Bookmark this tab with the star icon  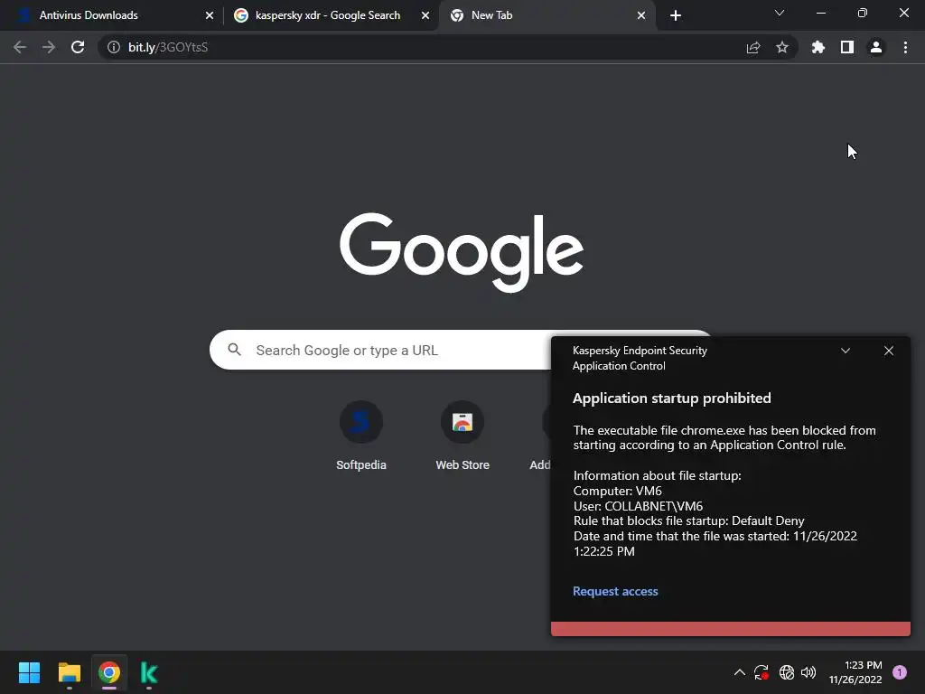tap(782, 47)
